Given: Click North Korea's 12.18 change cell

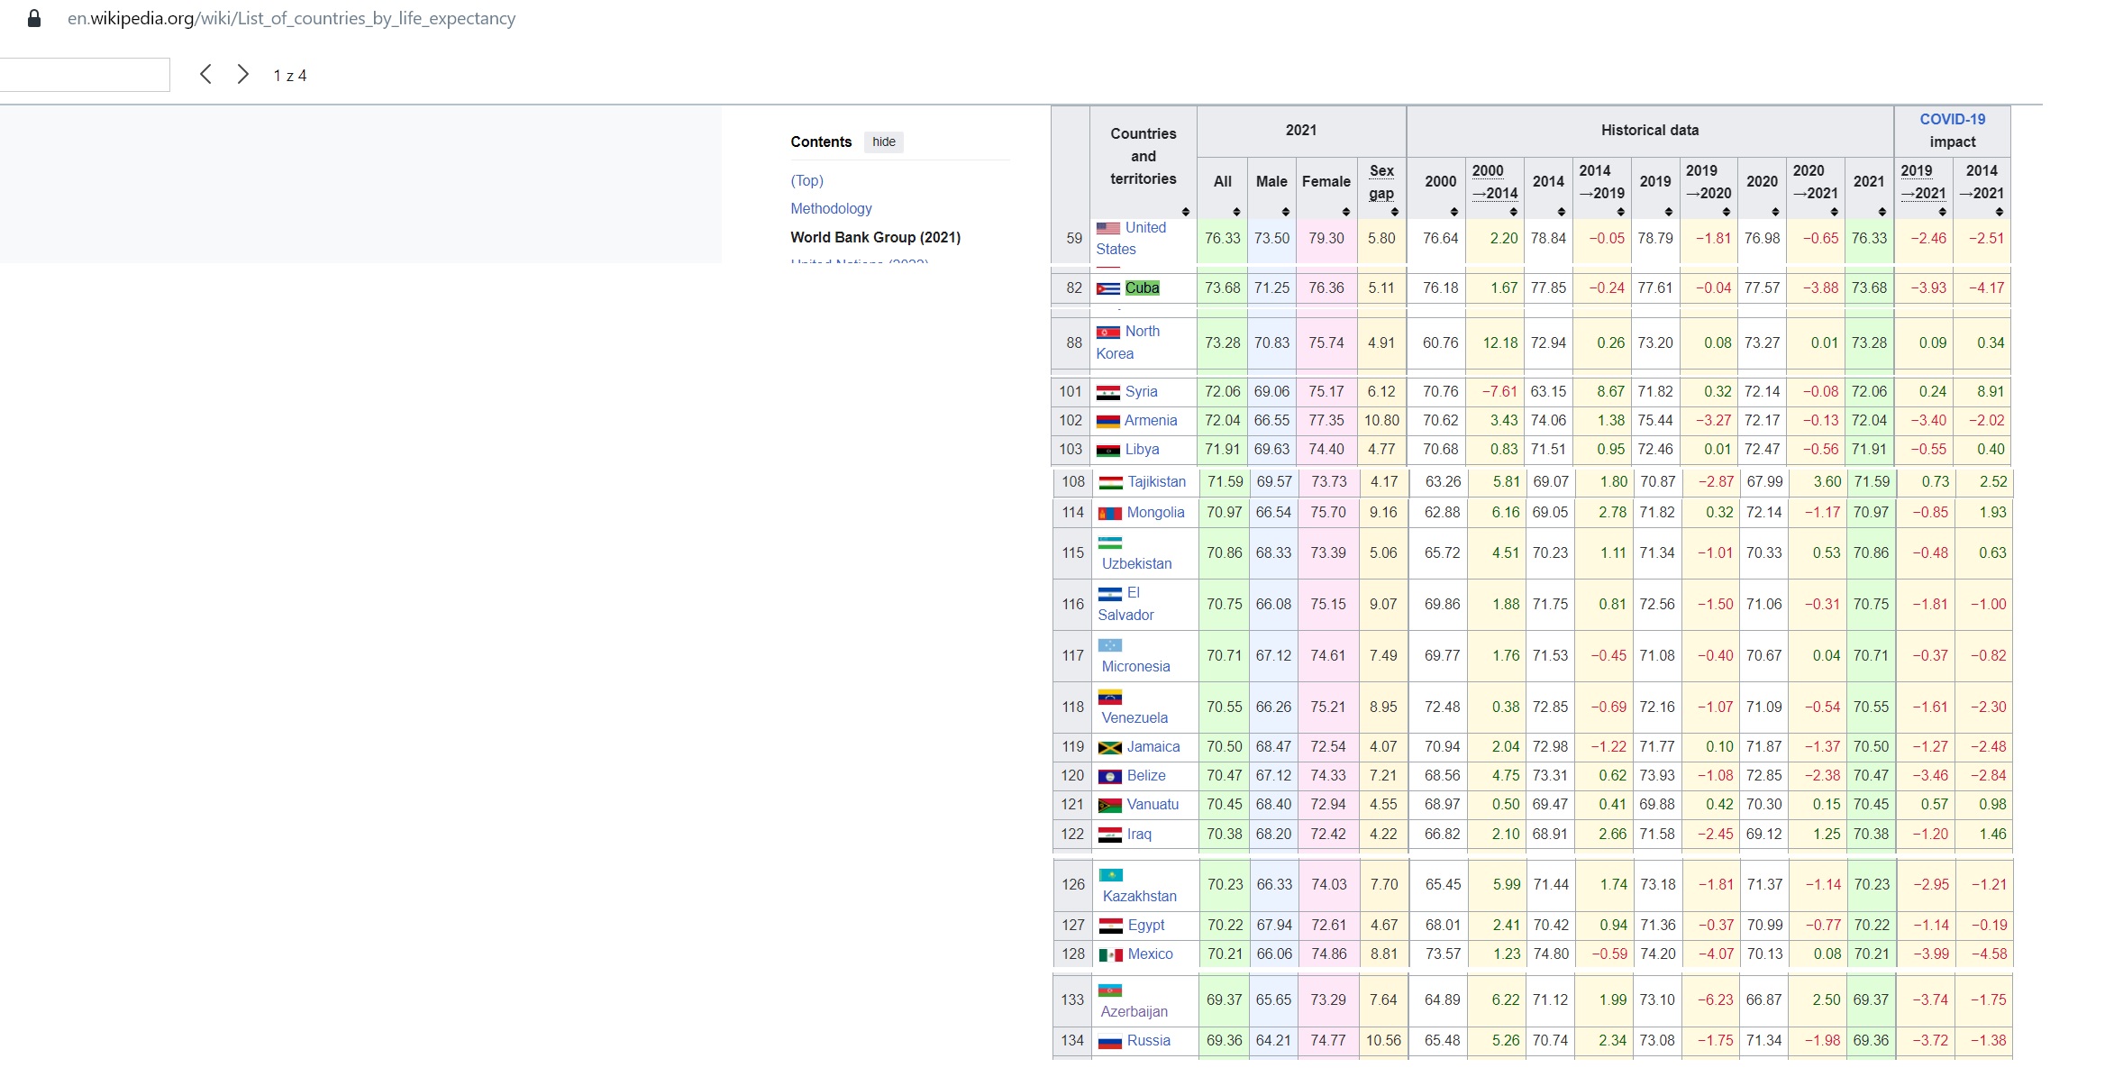Looking at the screenshot, I should pos(1495,343).
